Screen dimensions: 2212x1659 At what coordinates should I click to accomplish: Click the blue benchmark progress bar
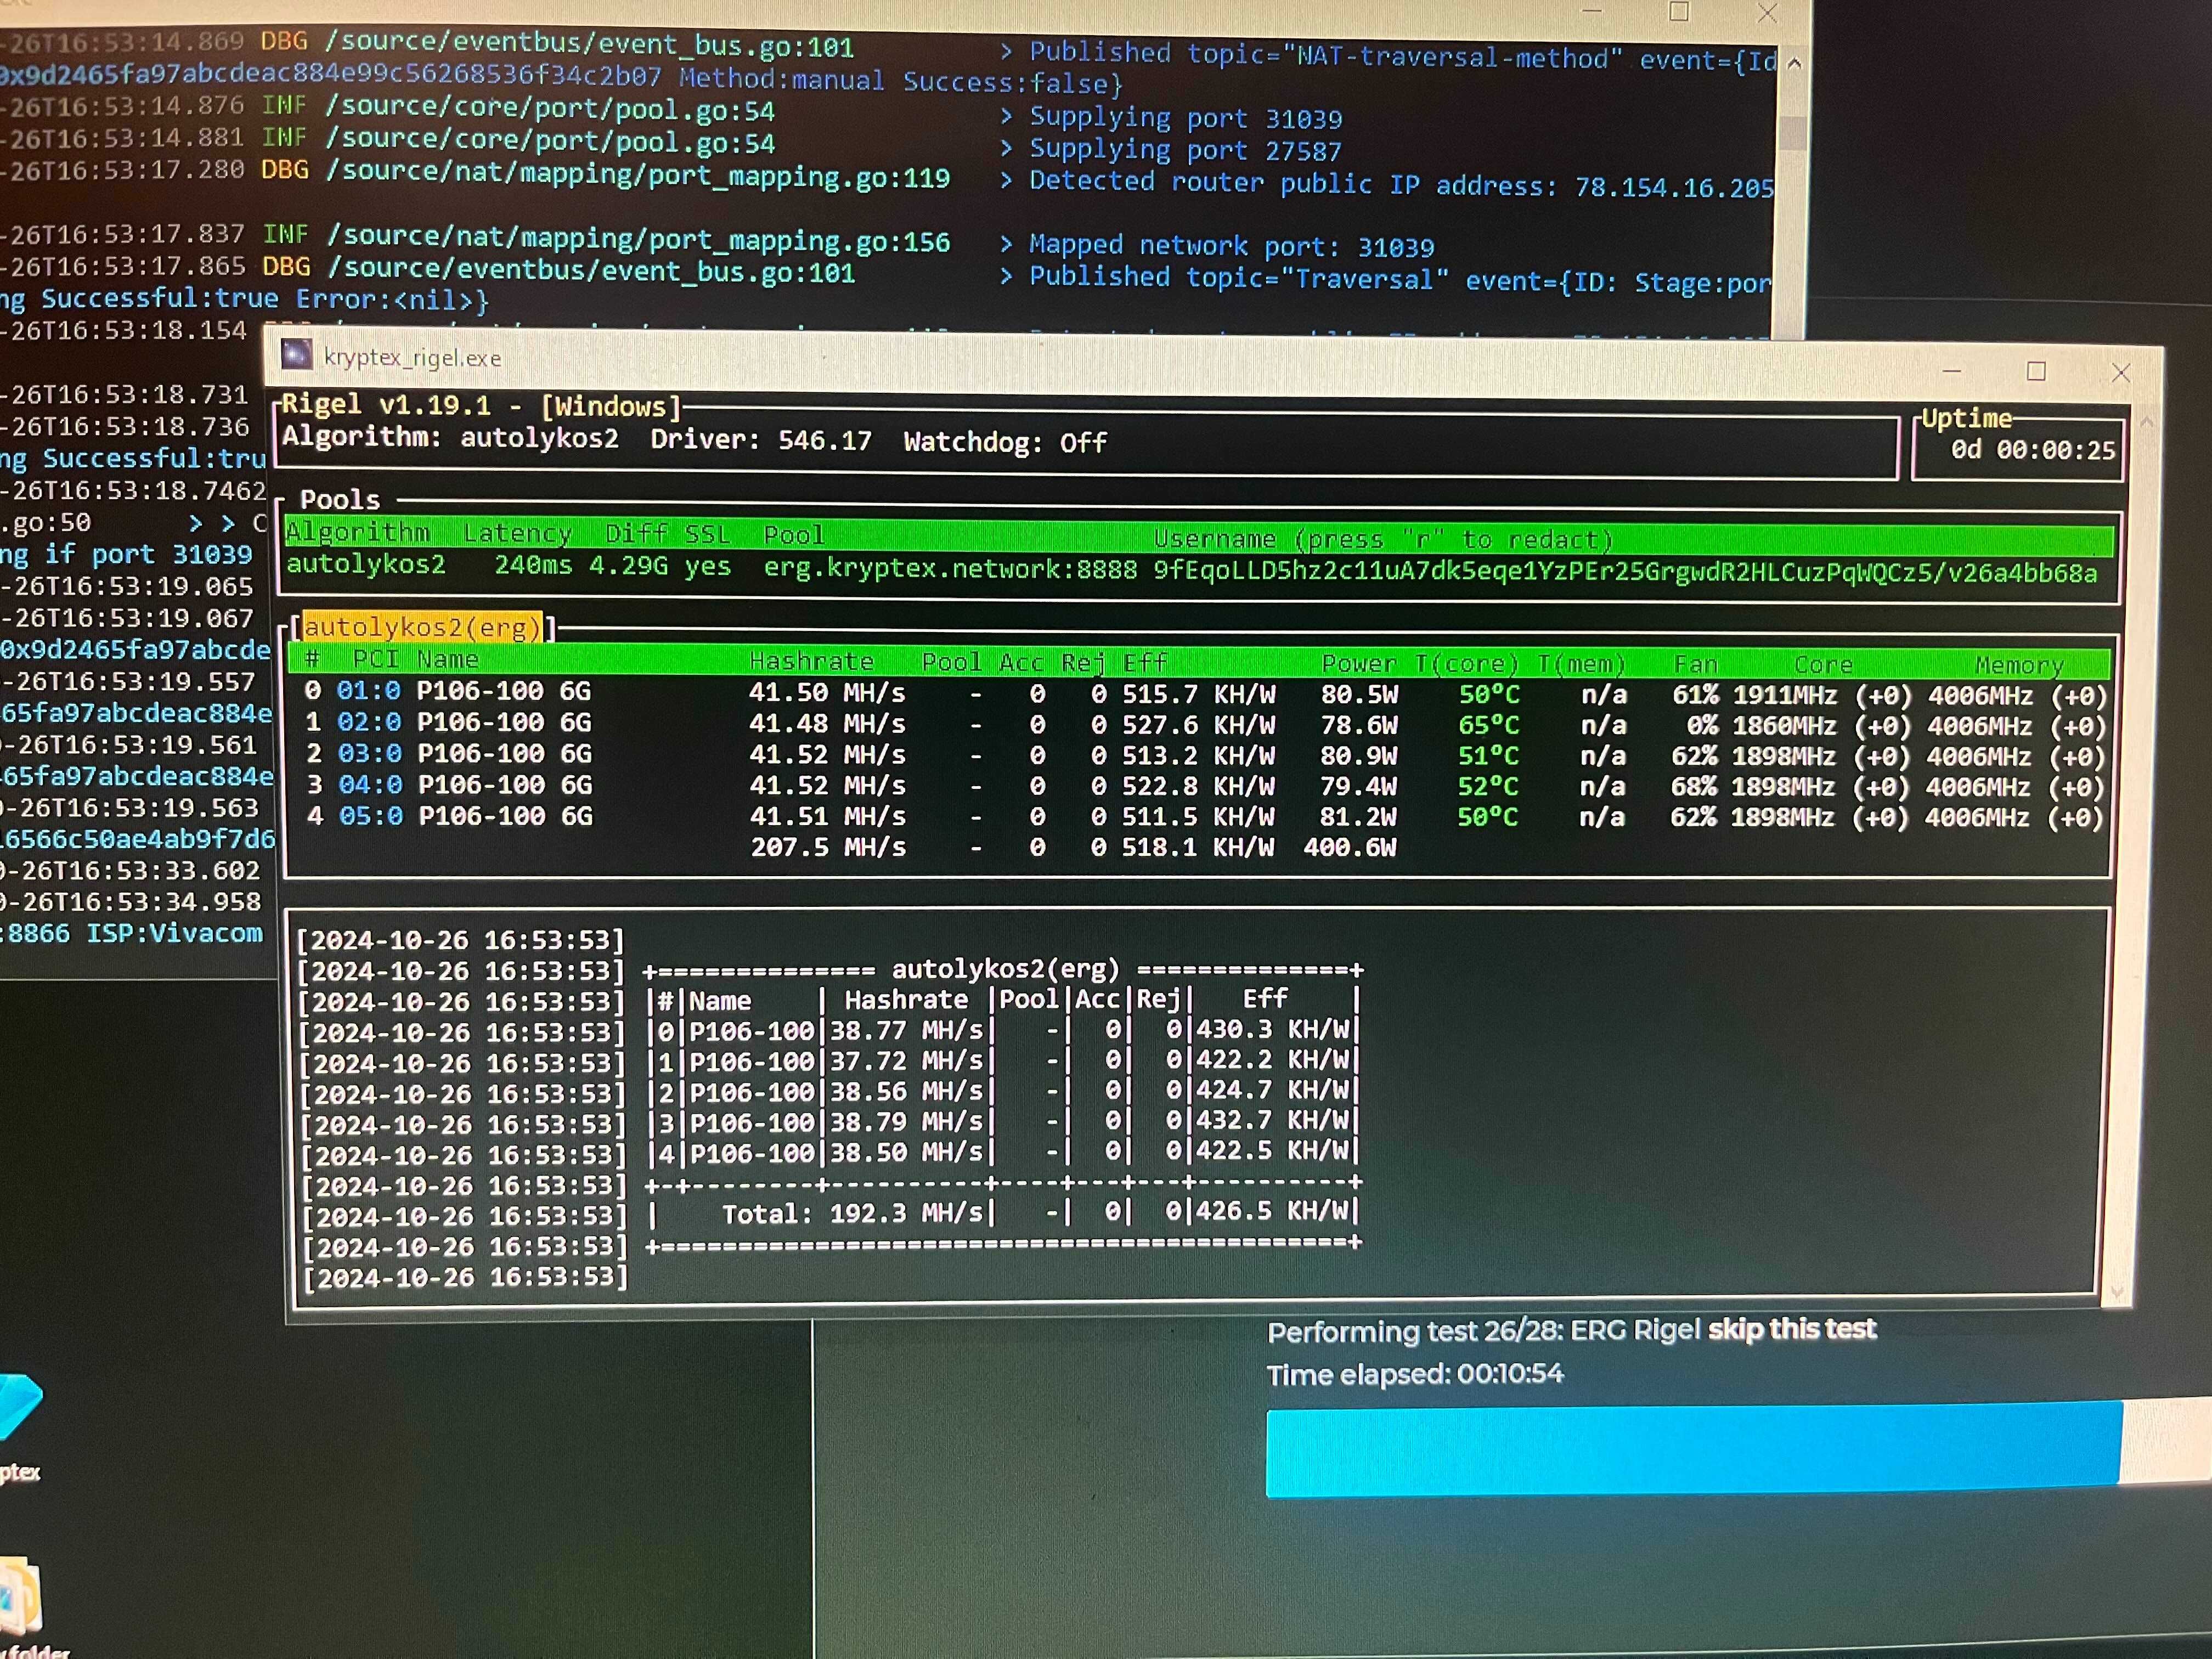(1693, 1449)
